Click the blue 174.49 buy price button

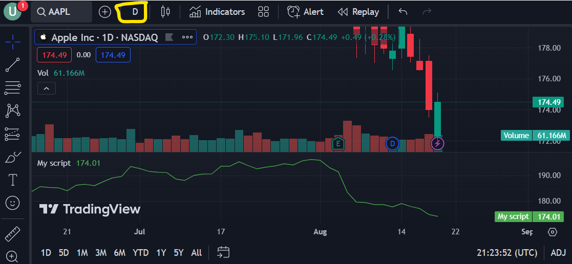coord(113,55)
